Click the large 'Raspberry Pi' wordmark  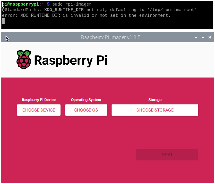click(71, 61)
